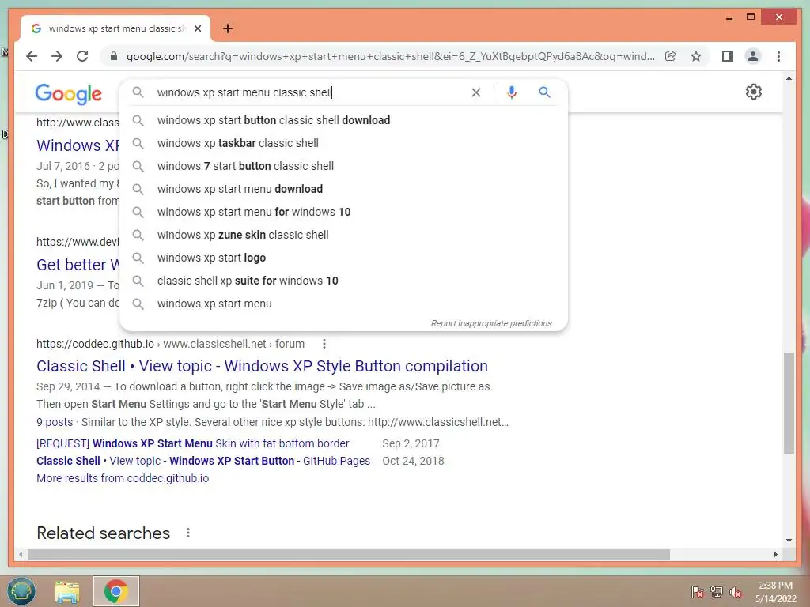Open 'Classic Shell • View topic - Windows XP Start Button' sublink
The image size is (810, 607).
point(203,461)
